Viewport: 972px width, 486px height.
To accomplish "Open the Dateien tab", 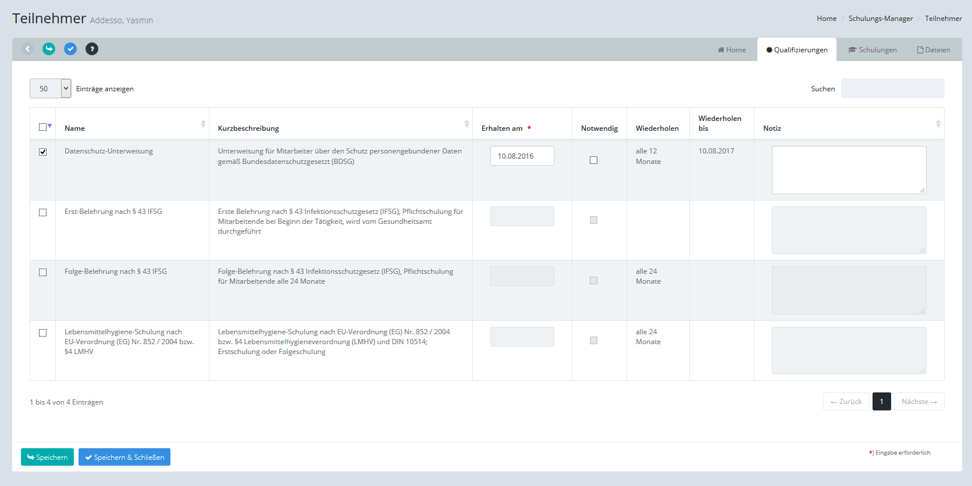I will (933, 50).
